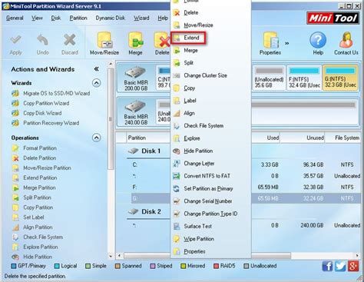Viewport: 364px width, 282px height.
Task: Open the Dynamic Disk menu
Action: (111, 18)
